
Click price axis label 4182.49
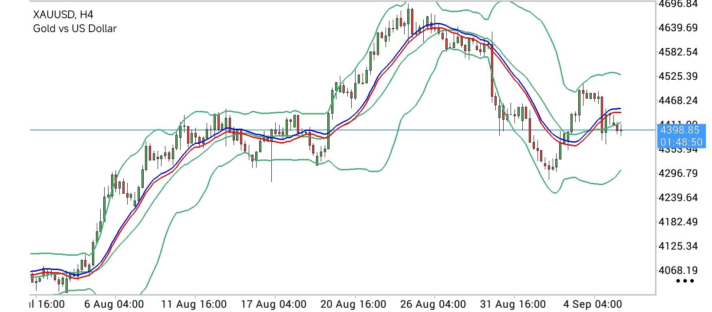tap(678, 222)
